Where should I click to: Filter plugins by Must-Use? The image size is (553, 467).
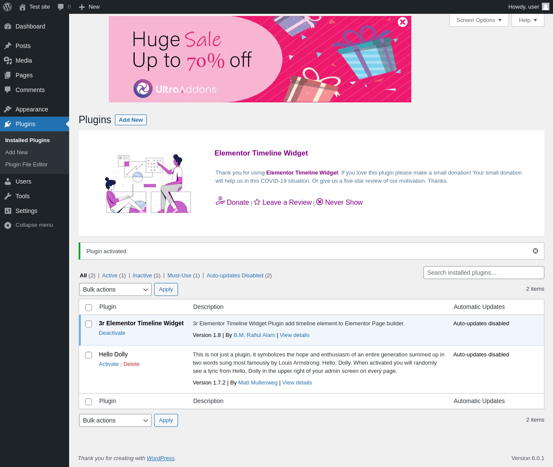(x=179, y=276)
